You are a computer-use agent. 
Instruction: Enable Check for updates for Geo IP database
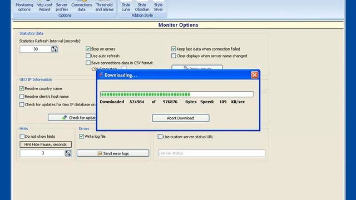(x=22, y=104)
